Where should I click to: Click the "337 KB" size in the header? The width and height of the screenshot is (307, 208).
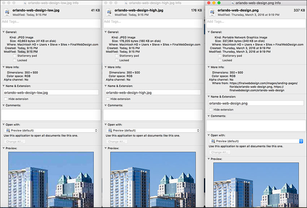tap(299, 10)
